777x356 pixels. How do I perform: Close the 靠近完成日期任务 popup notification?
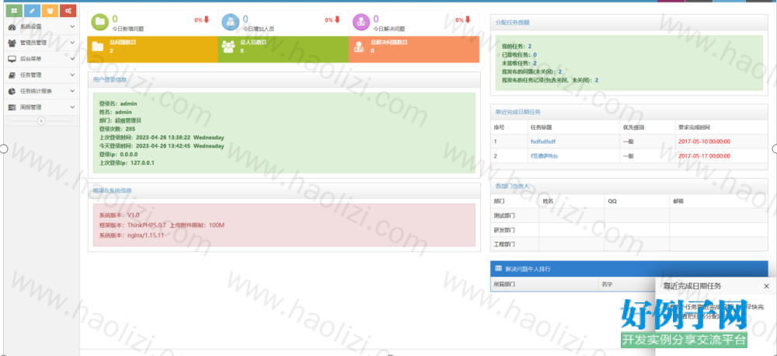(x=767, y=286)
